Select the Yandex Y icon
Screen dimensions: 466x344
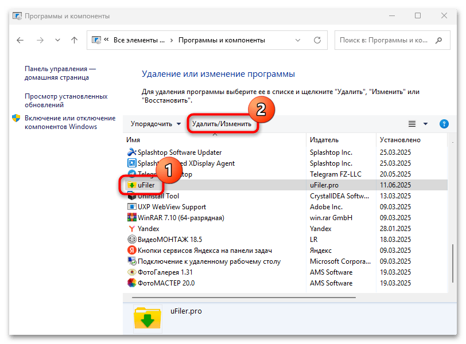131,229
